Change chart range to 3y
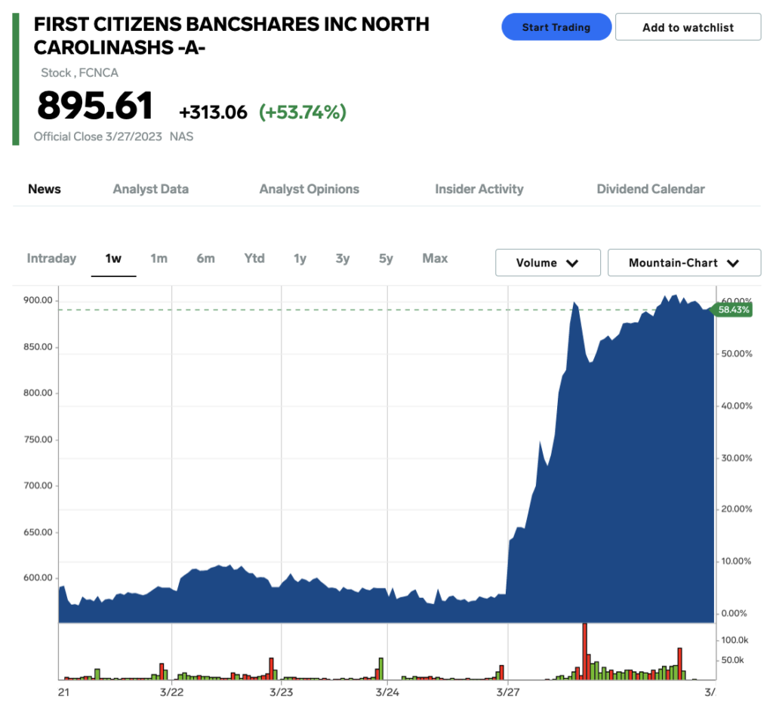 (x=343, y=258)
